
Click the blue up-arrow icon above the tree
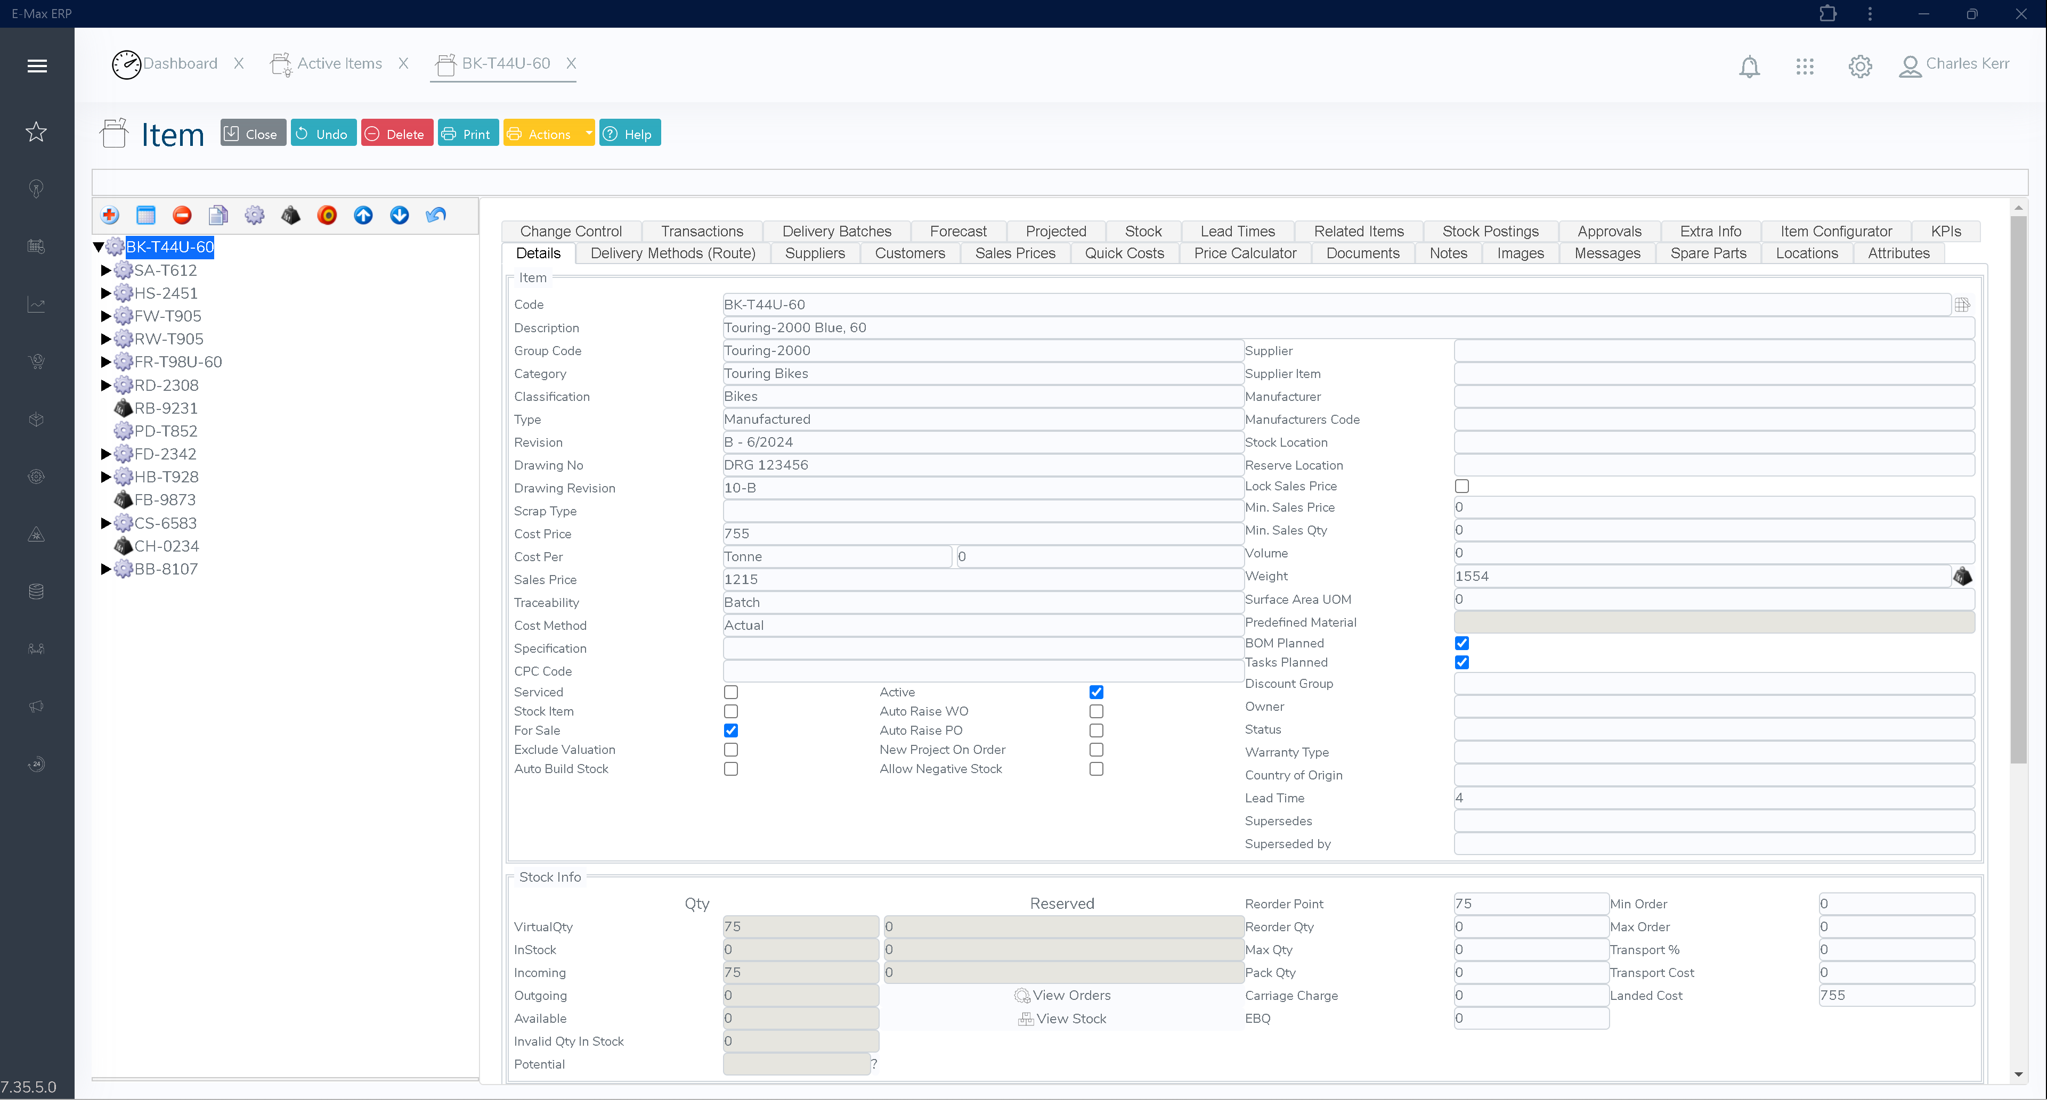[363, 215]
